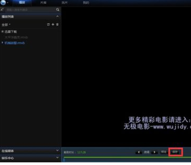Switch to the fourth top tab

pyautogui.click(x=86, y=3)
